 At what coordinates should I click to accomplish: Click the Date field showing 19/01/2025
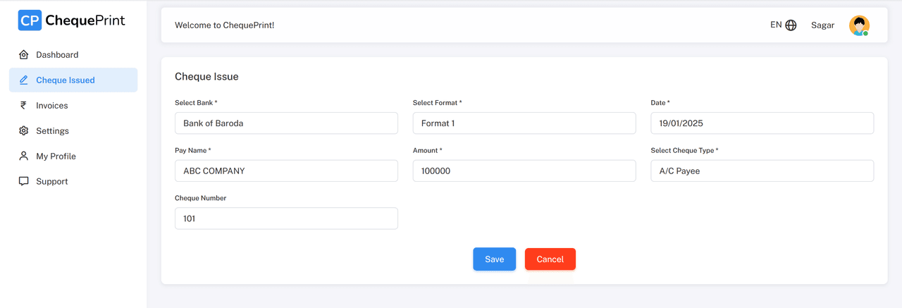coord(762,123)
